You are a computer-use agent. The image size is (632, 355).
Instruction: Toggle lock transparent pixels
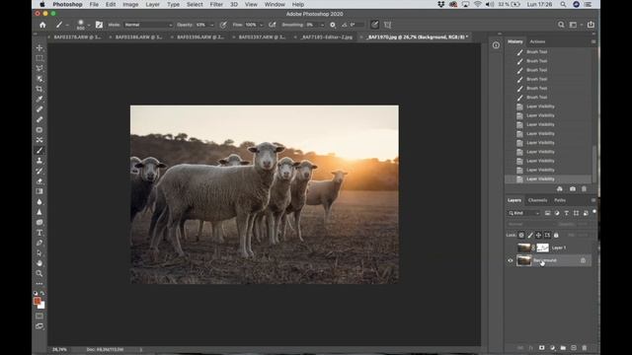click(521, 235)
